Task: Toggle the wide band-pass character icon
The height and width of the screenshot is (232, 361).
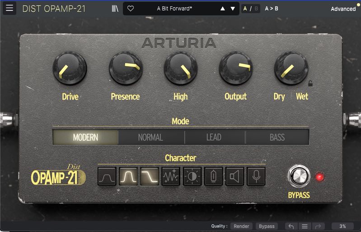Action: tap(107, 176)
